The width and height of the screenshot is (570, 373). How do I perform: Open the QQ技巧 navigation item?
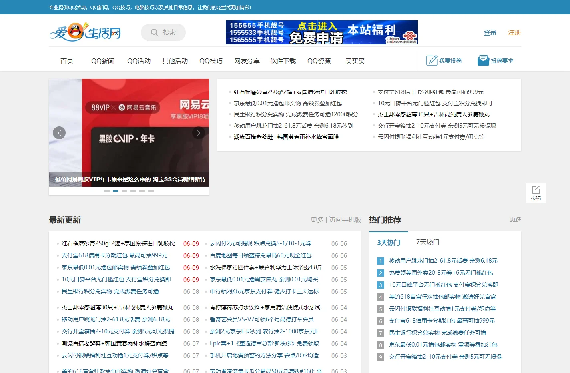(211, 61)
